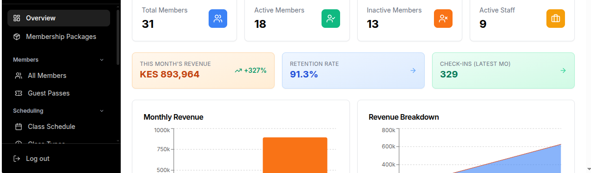Viewport: 591px width, 173px height.
Task: Open the Overview page
Action: [x=59, y=18]
